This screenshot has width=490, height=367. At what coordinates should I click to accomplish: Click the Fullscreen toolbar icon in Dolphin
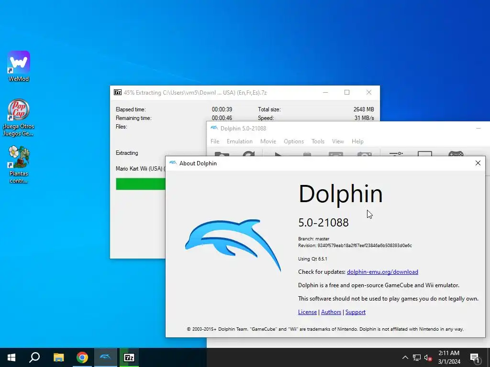pos(336,154)
